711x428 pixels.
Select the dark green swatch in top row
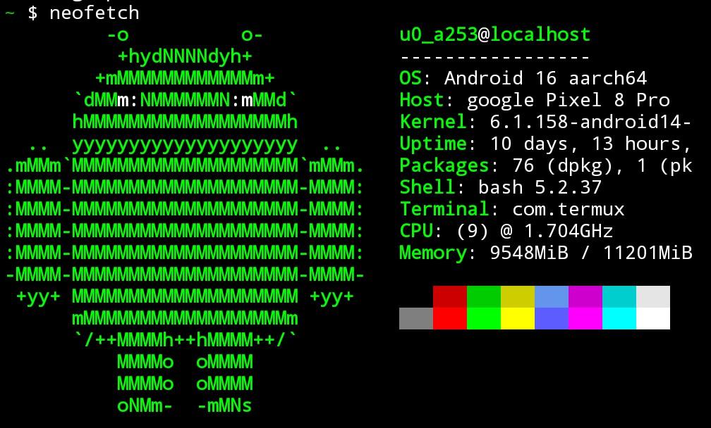pyautogui.click(x=484, y=296)
